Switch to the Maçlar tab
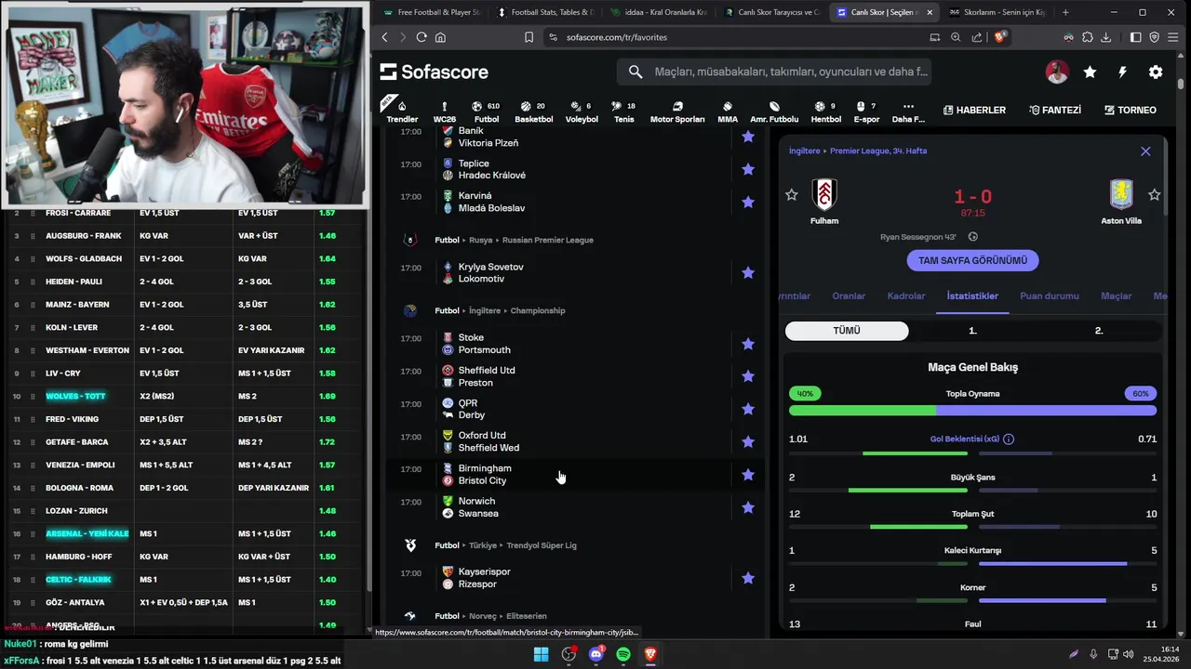Image resolution: width=1191 pixels, height=669 pixels. point(1117,295)
